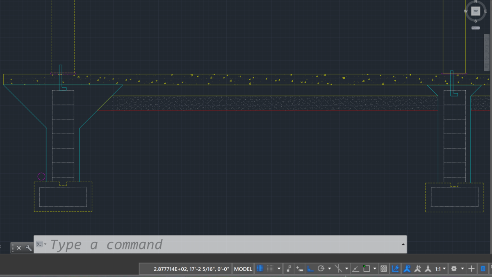Open object snap settings dropdown
492x277 pixels.
(374, 269)
